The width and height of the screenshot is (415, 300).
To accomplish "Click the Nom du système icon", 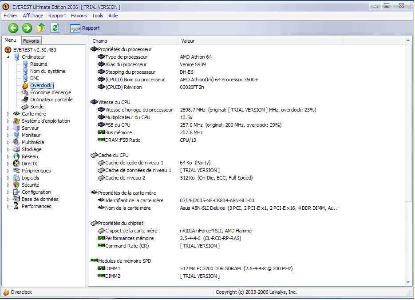I will 25,71.
